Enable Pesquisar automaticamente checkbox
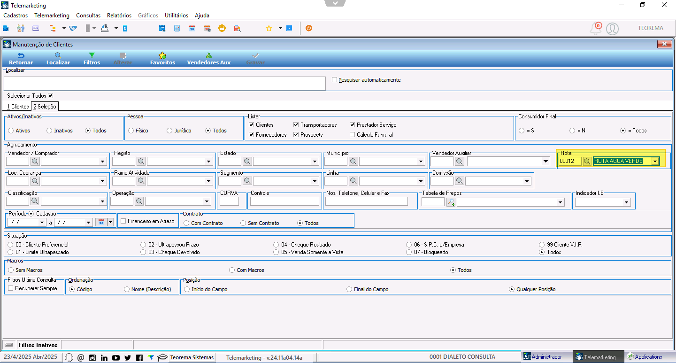The height and width of the screenshot is (363, 676). [335, 80]
